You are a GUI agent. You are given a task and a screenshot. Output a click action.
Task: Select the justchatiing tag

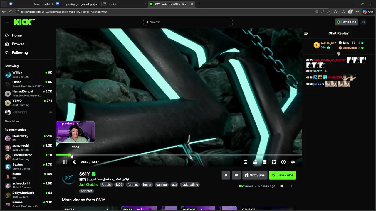[190, 185]
